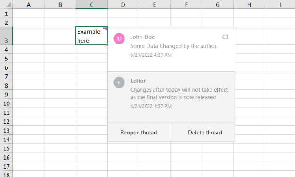The image size is (295, 177).
Task: Select column B header
Action: (x=60, y=5)
